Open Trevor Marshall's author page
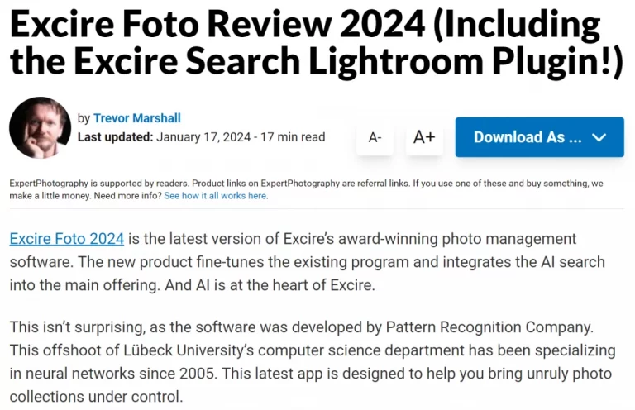 (x=136, y=118)
